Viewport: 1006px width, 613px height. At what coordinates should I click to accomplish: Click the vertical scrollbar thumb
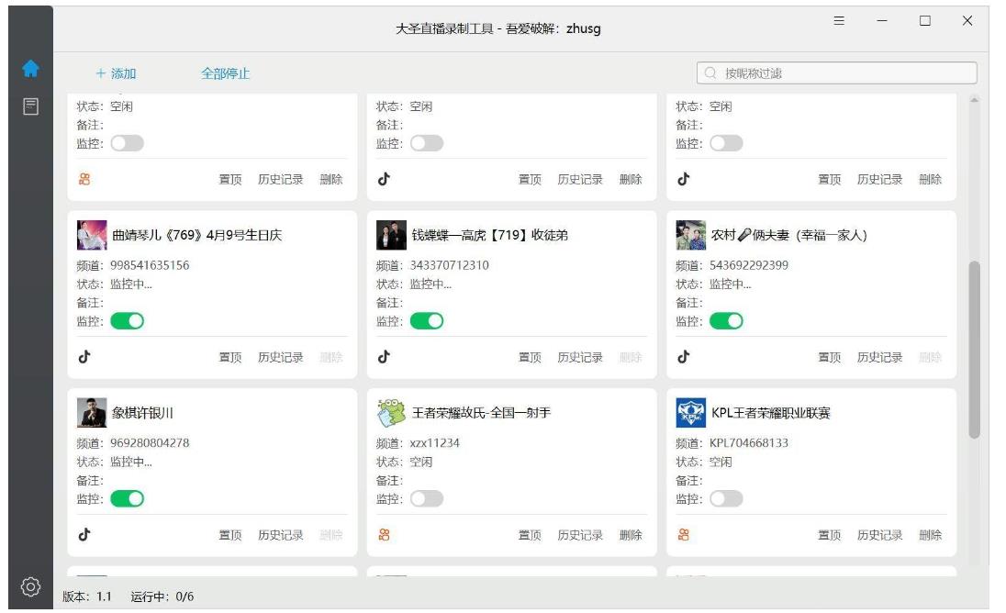(x=974, y=349)
